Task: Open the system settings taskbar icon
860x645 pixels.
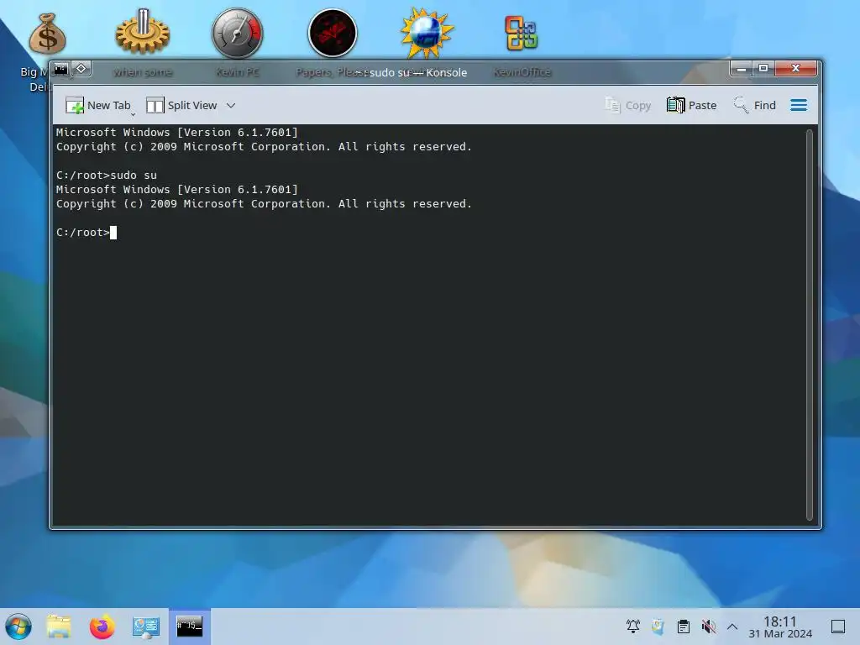Action: pyautogui.click(x=146, y=627)
